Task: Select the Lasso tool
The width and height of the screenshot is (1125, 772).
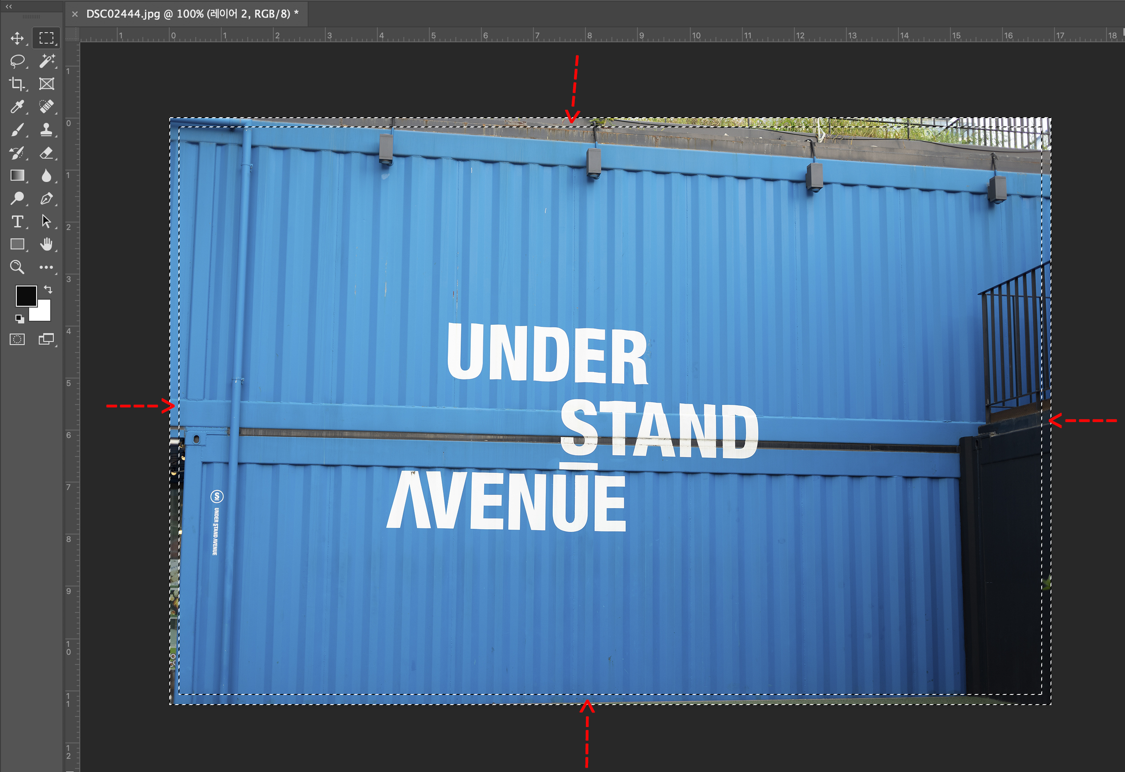Action: pos(18,61)
